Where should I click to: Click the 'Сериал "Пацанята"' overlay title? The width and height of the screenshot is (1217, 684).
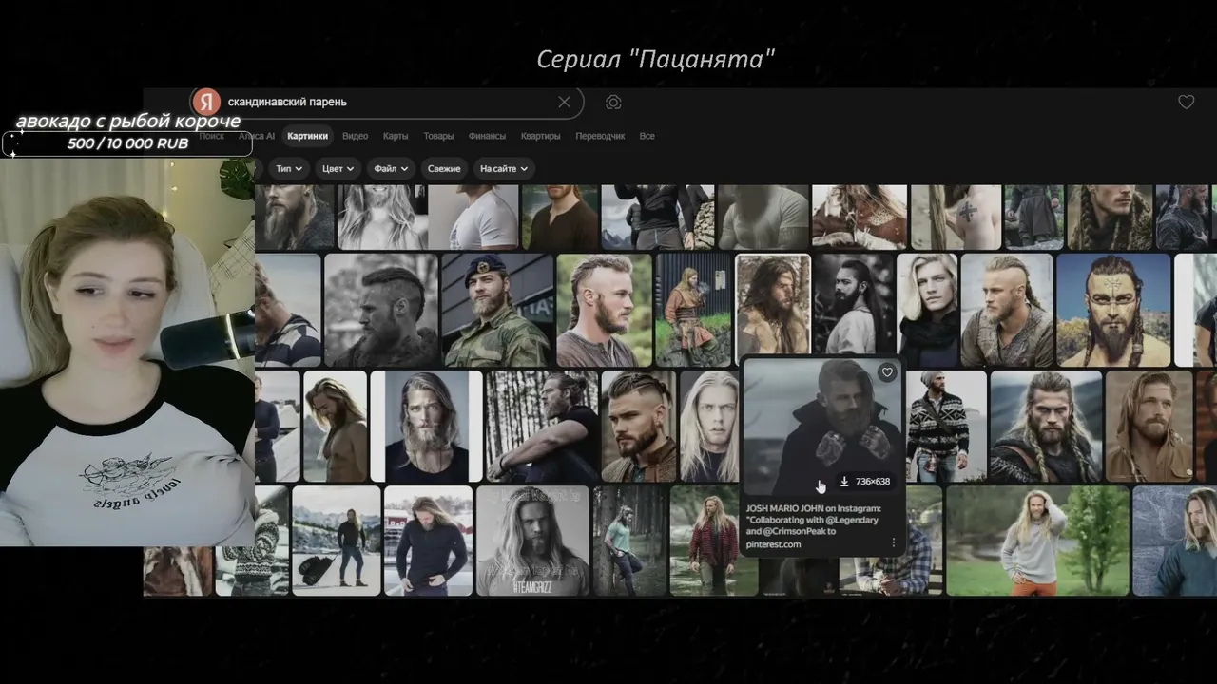pyautogui.click(x=656, y=59)
